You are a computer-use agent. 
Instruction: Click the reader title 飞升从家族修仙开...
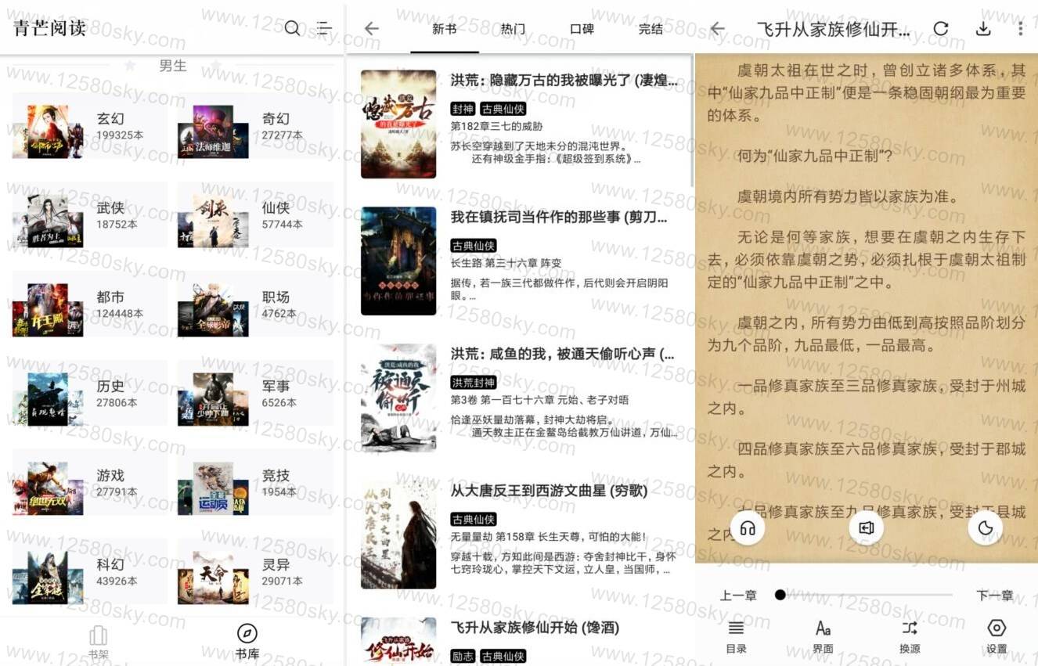tap(833, 29)
